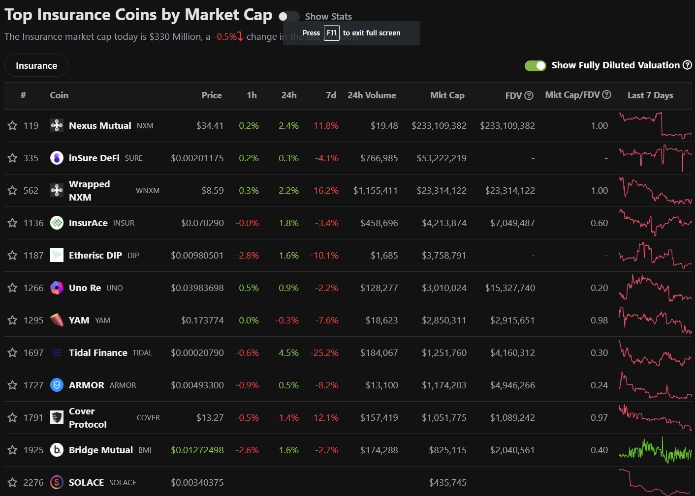Sort by Mkt Cap header
695x496 pixels.
pyautogui.click(x=447, y=95)
